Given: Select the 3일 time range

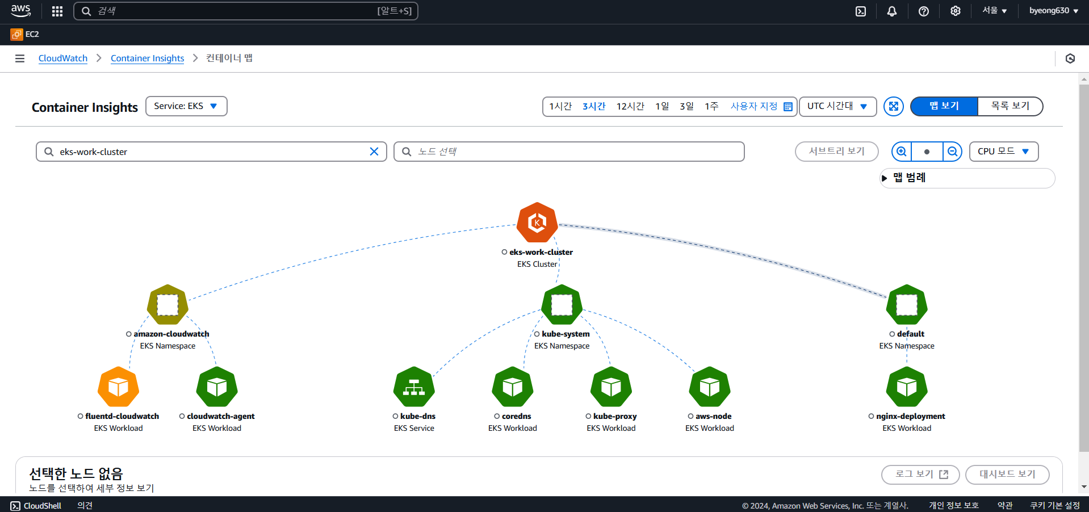Looking at the screenshot, I should pos(686,107).
